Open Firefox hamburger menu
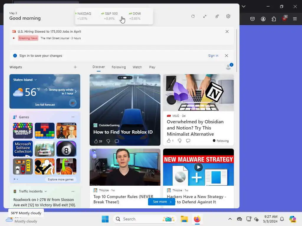302x226 pixels. point(295,19)
